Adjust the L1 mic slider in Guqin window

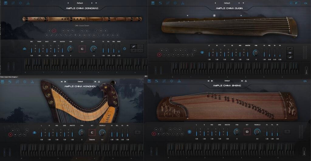tap(209, 53)
